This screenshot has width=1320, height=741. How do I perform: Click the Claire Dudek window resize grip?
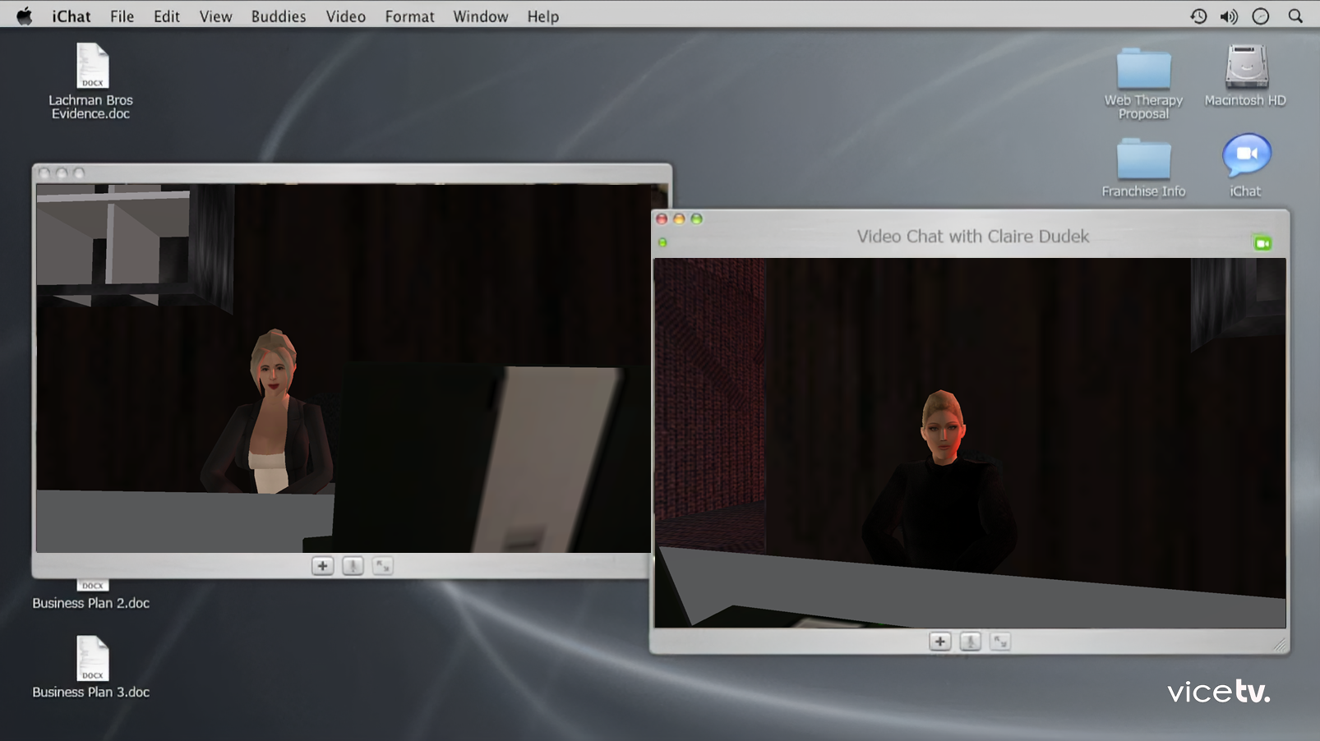pyautogui.click(x=1280, y=645)
